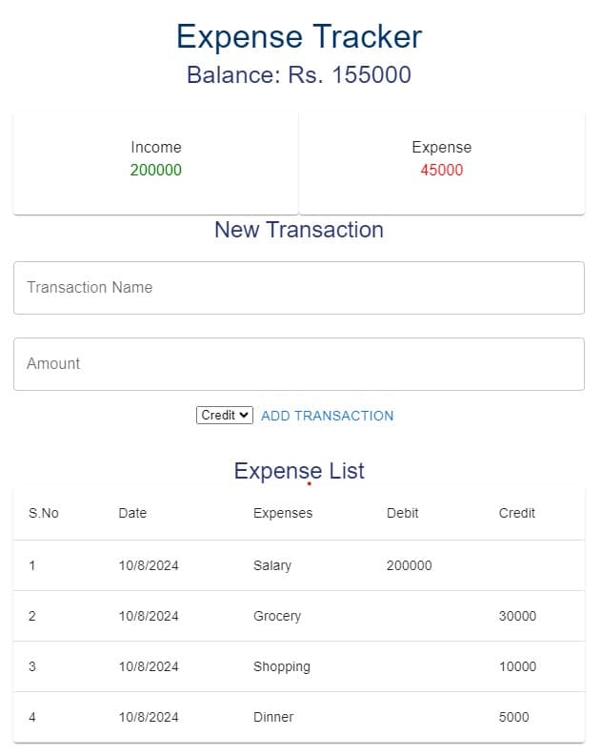Click the Expense Tracker title

299,36
